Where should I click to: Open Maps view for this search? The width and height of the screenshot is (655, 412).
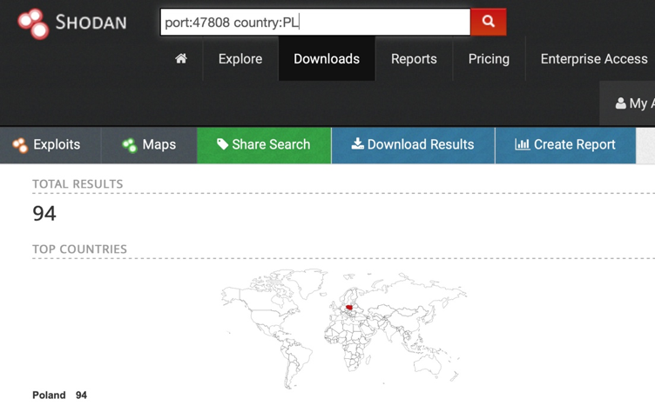149,145
